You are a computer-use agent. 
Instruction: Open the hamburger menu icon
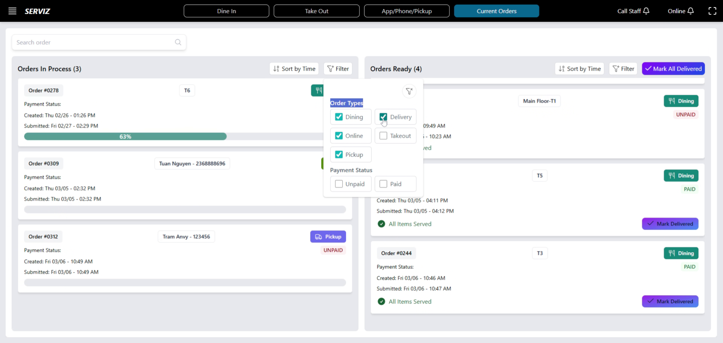[x=12, y=11]
